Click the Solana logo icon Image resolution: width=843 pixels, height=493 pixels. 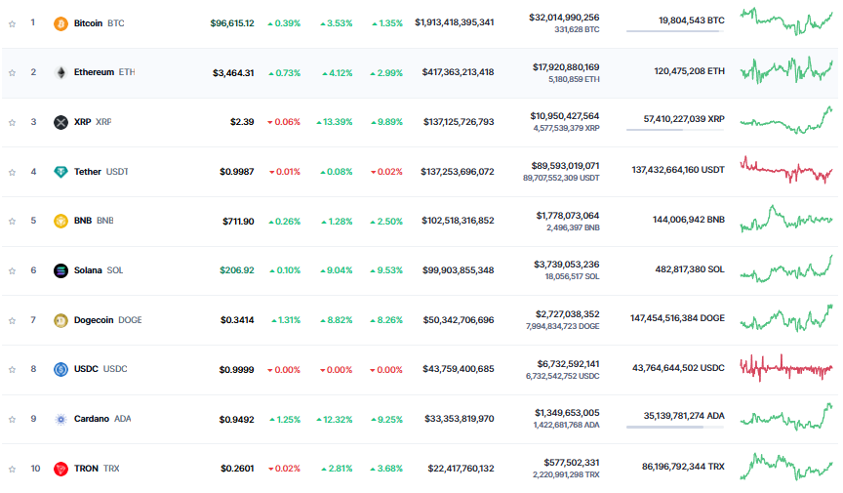coord(60,270)
